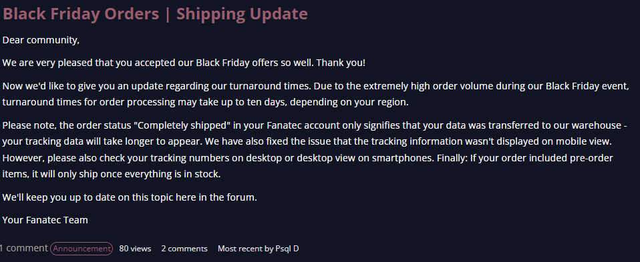640x262 pixels.
Task: Click the paragraph about turnaround times
Action: tap(317, 94)
